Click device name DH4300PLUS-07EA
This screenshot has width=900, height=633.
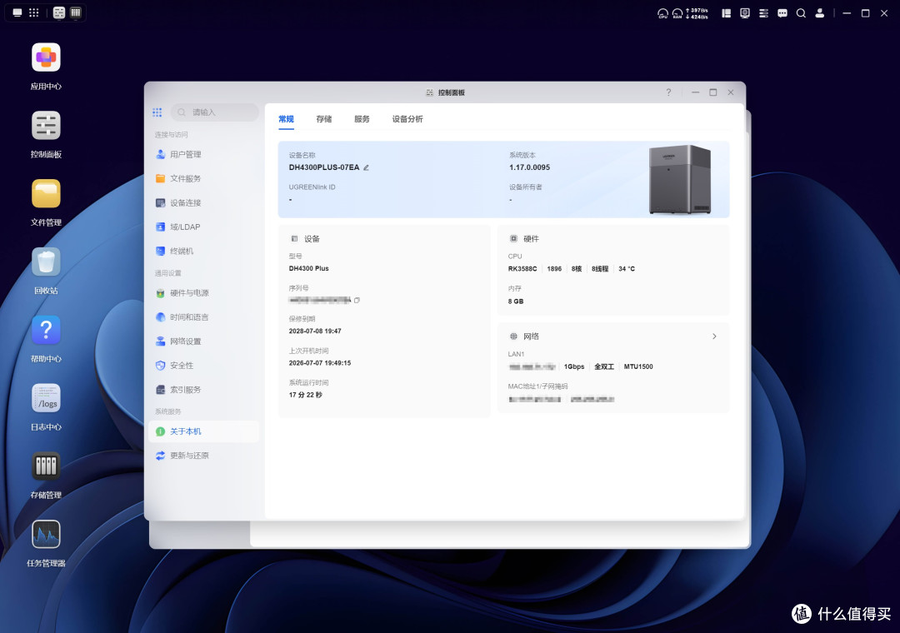pos(323,167)
